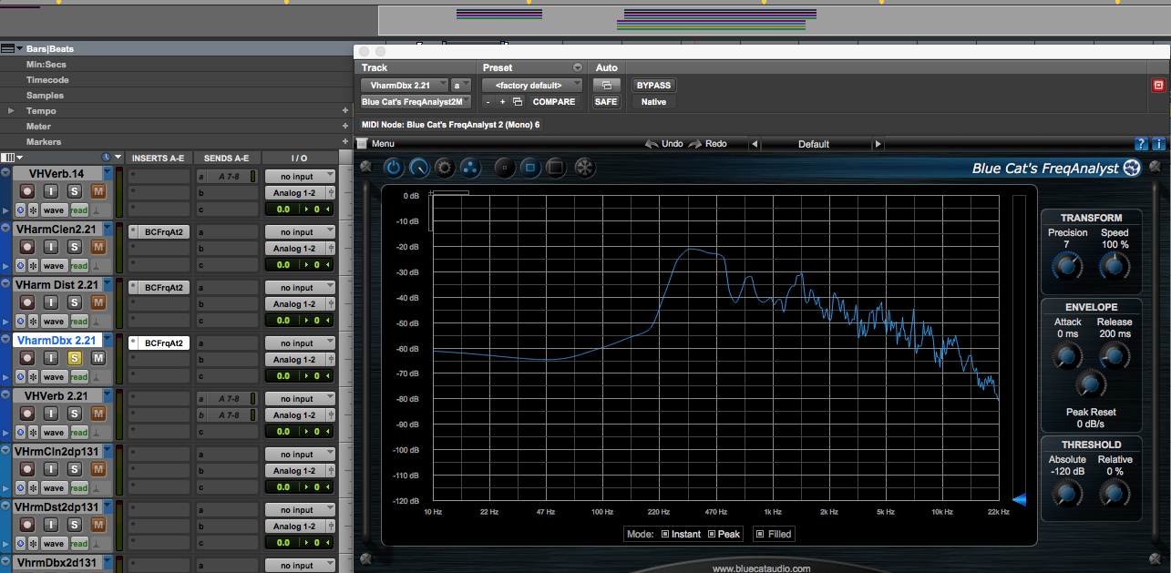Click the blue clock icon in track header
Screen dimensions: 1171x573
(x=107, y=158)
